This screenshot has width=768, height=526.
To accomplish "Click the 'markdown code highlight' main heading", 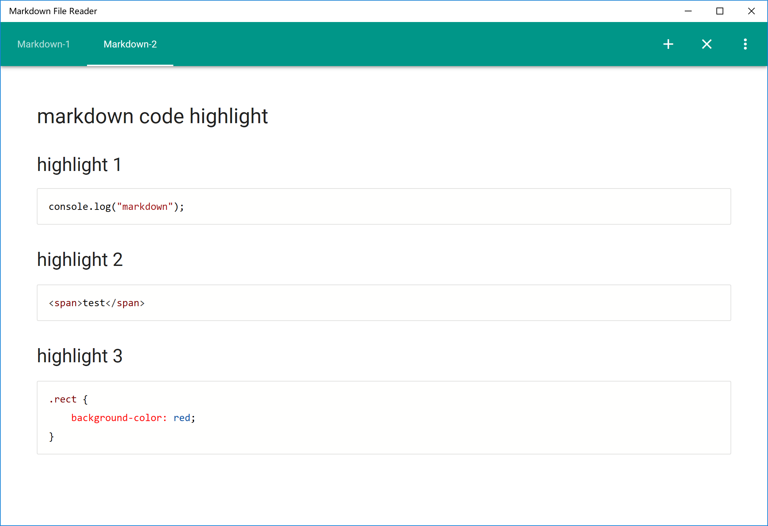I will 152,116.
